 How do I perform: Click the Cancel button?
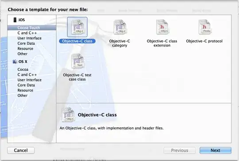[21, 150]
